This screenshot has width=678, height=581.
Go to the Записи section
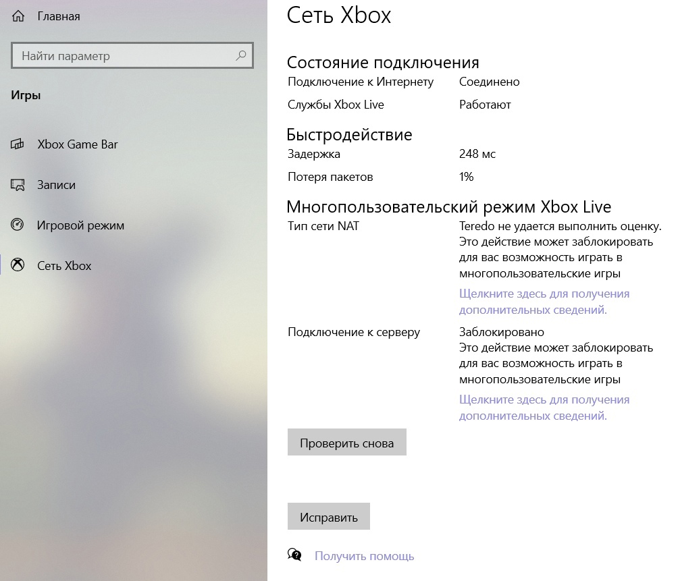pyautogui.click(x=56, y=185)
